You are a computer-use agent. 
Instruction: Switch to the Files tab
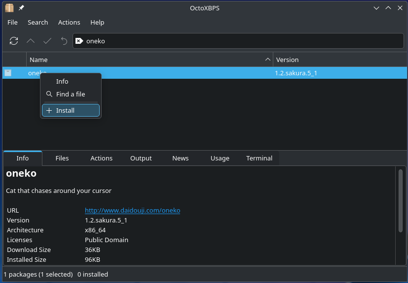click(62, 158)
